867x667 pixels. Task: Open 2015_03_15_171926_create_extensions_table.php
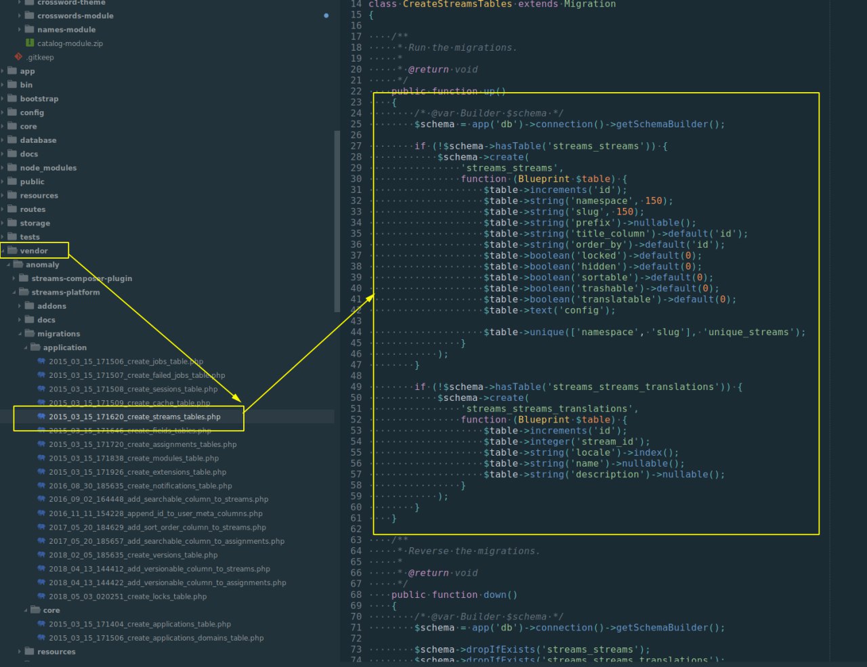[x=138, y=472]
